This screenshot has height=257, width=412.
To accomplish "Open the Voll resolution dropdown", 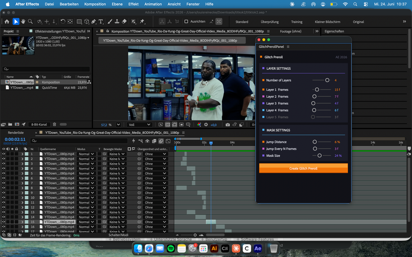I will tap(140, 124).
